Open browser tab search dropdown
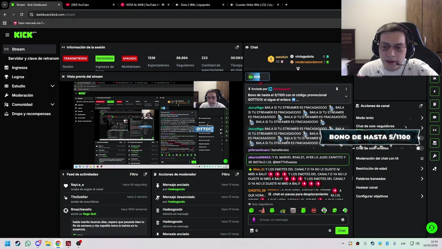Screen dimensions: 442x249 pos(4,5)
